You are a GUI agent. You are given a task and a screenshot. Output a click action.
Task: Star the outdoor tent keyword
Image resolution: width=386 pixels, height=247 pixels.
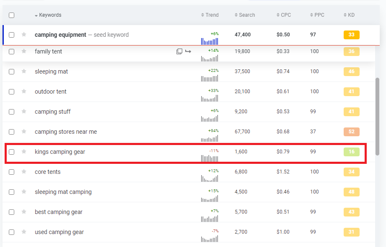pyautogui.click(x=24, y=92)
